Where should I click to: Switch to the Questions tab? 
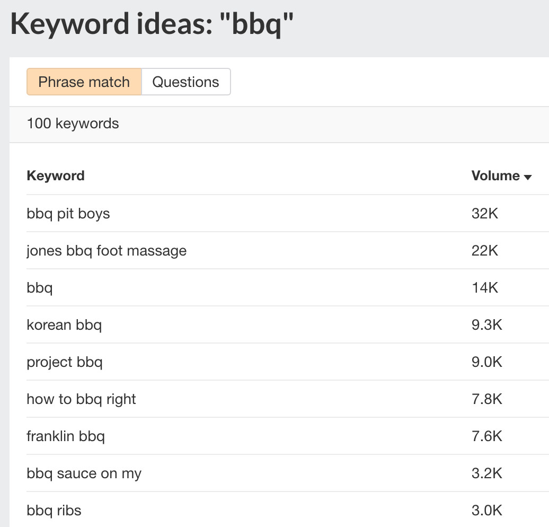coord(184,82)
